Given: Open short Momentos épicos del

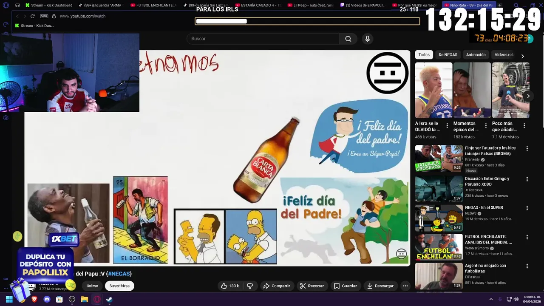Looking at the screenshot, I should tap(472, 90).
